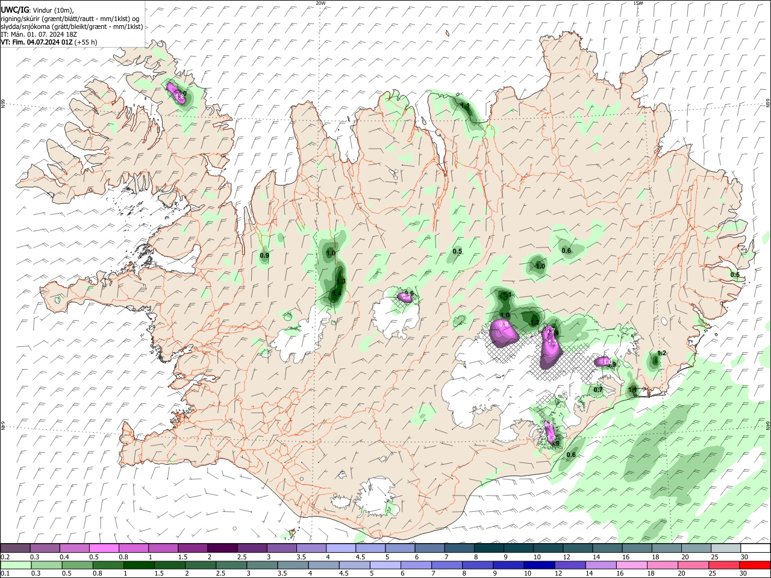Viewport: 771px width, 578px height.
Task: Click the '15W' longitude label
Action: click(637, 3)
